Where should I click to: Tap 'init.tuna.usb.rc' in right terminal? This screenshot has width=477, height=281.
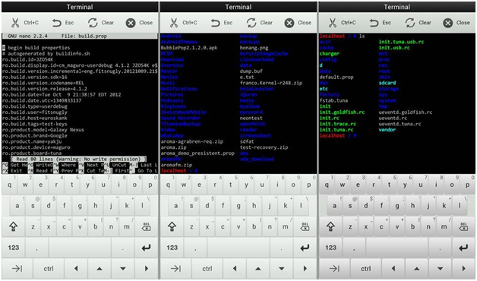(x=401, y=42)
